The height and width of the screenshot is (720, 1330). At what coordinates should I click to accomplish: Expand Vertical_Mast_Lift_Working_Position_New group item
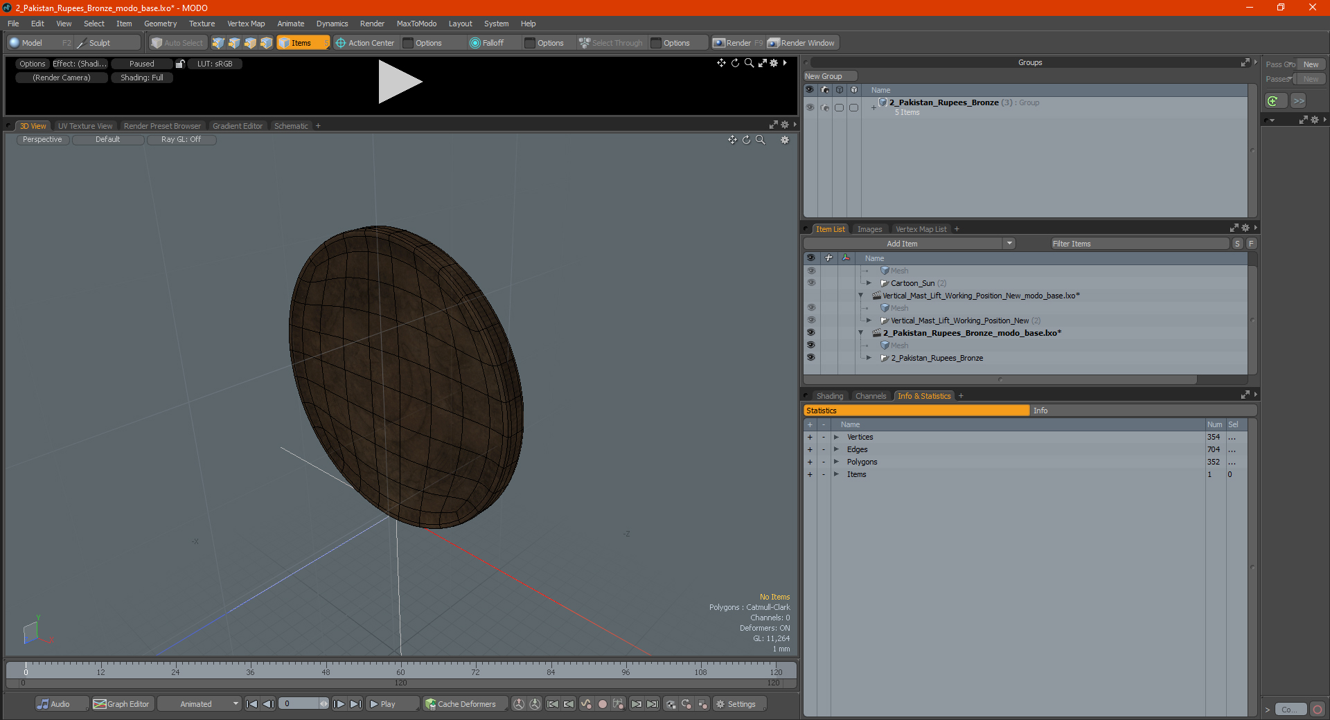pos(869,321)
